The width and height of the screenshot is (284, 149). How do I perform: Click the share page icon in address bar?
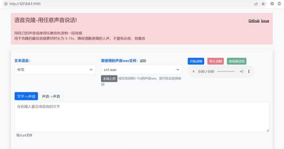[256, 4]
